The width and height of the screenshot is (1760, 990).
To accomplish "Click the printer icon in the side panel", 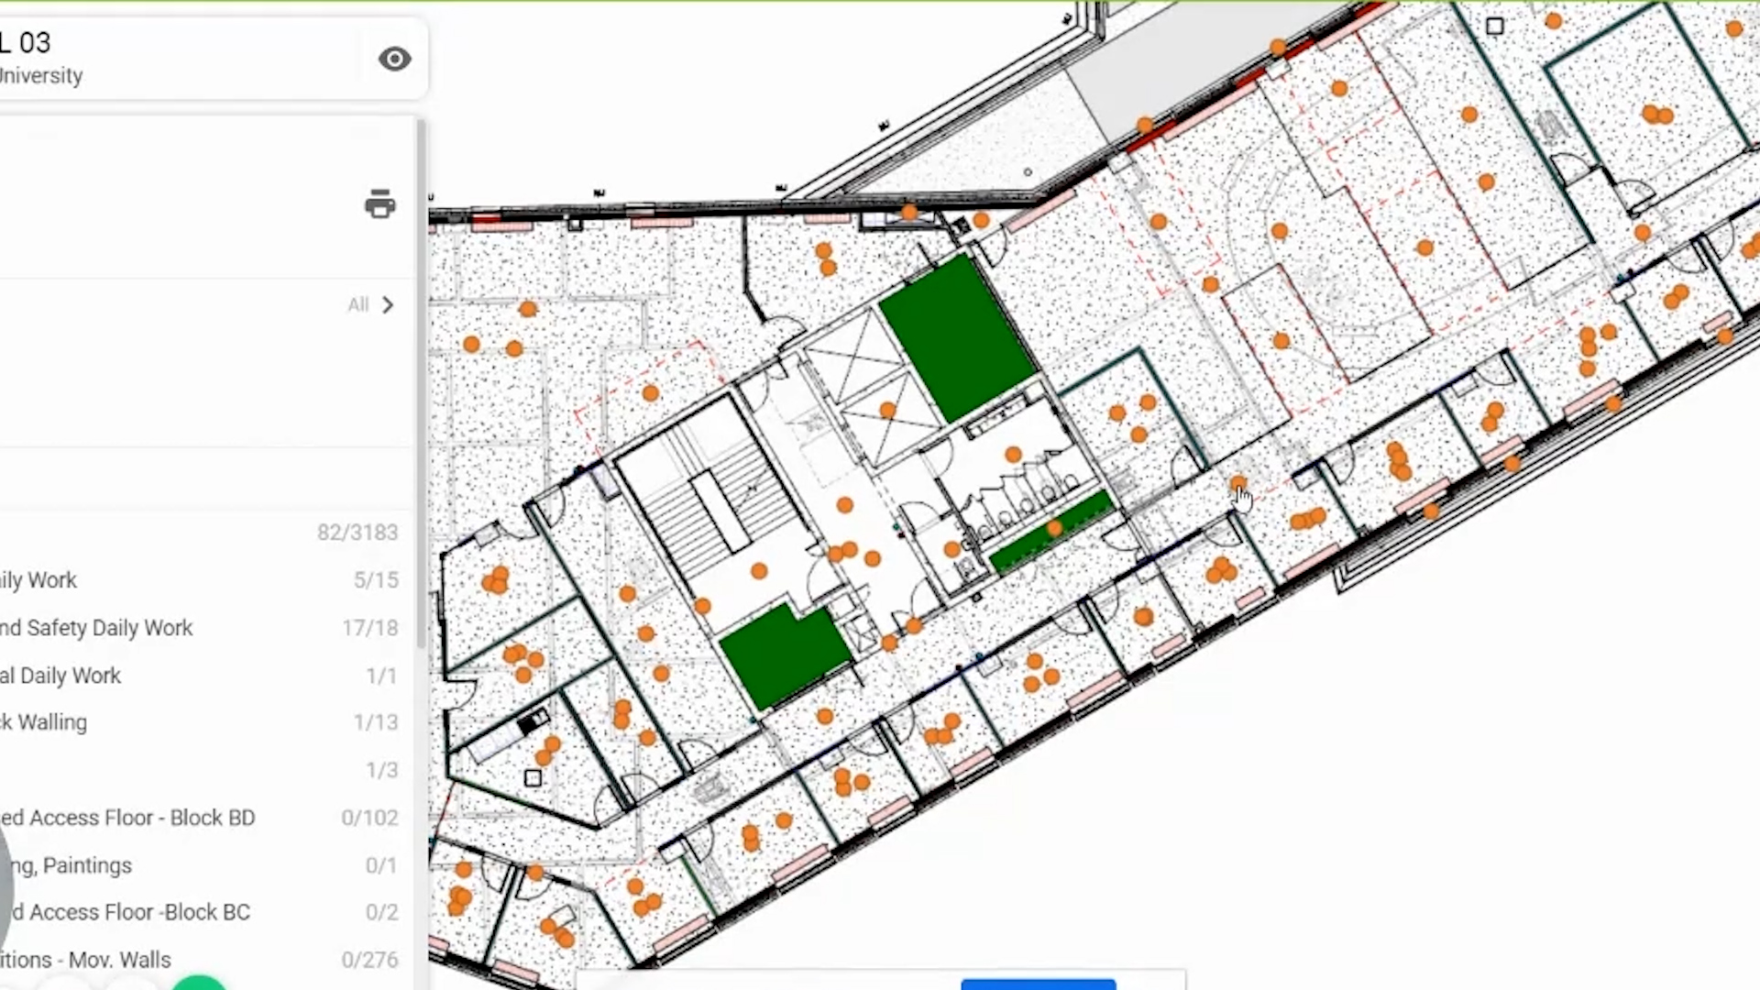I will click(x=379, y=203).
